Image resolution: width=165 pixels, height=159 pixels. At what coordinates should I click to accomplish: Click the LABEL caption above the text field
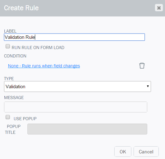[x=10, y=31]
